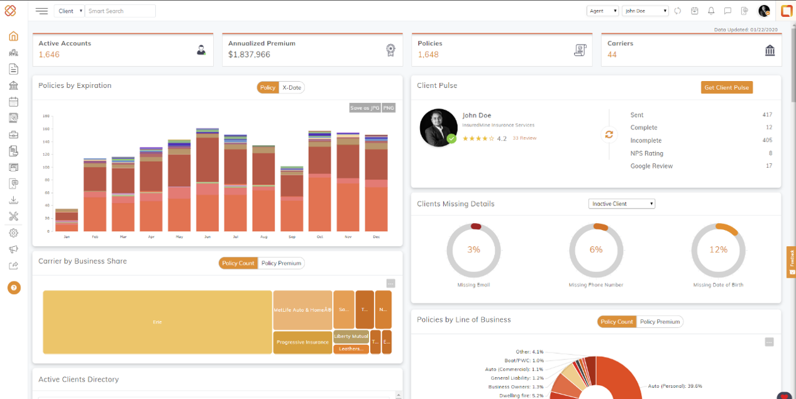Open the Client dropdown beside Smart Search
This screenshot has height=399, width=796.
pyautogui.click(x=70, y=11)
